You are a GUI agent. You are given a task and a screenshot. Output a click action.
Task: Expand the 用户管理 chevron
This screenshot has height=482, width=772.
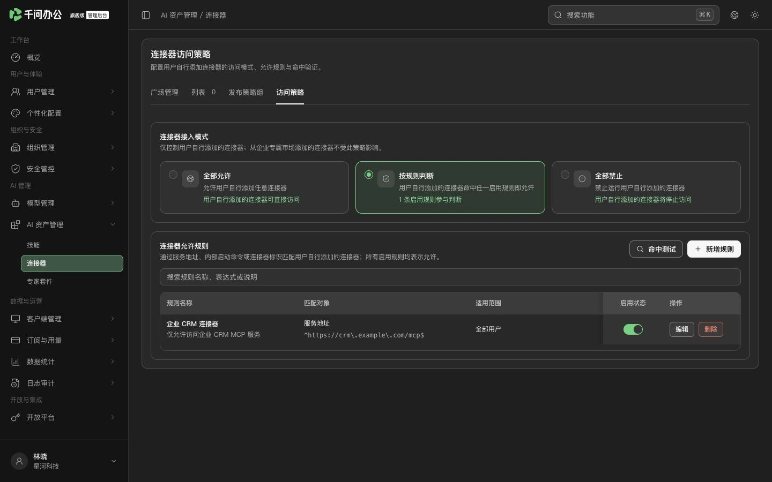tap(113, 92)
